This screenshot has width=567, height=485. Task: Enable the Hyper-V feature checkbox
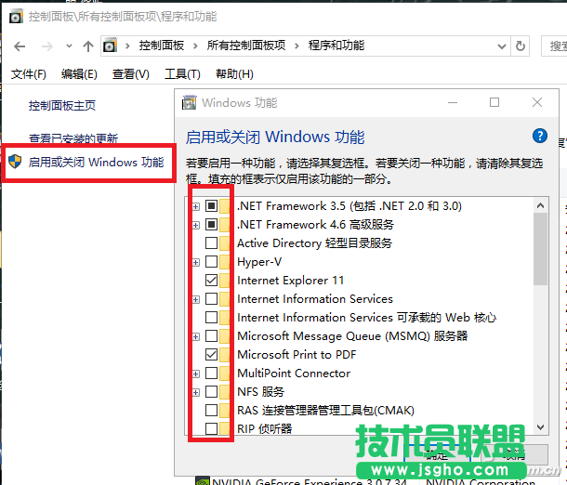coord(212,261)
